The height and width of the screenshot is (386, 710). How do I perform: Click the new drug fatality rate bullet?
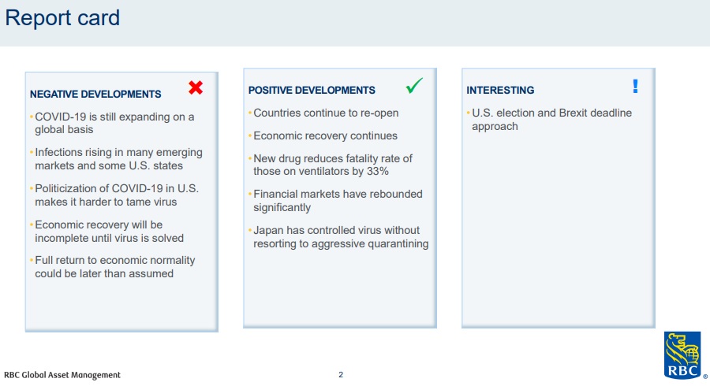(x=332, y=165)
